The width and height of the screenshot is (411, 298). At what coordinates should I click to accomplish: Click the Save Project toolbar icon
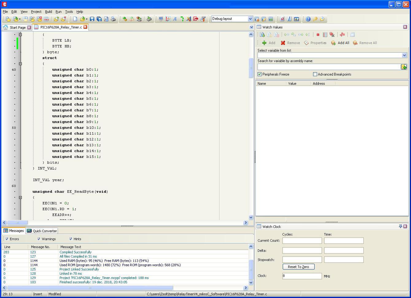click(25, 19)
